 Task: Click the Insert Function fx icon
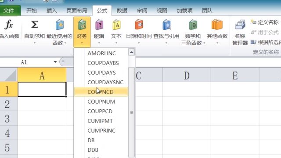9,25
